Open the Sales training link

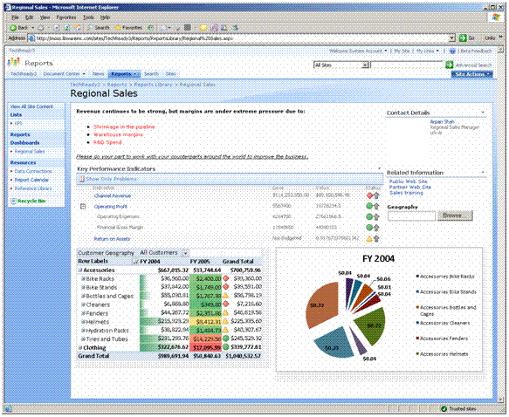point(406,193)
